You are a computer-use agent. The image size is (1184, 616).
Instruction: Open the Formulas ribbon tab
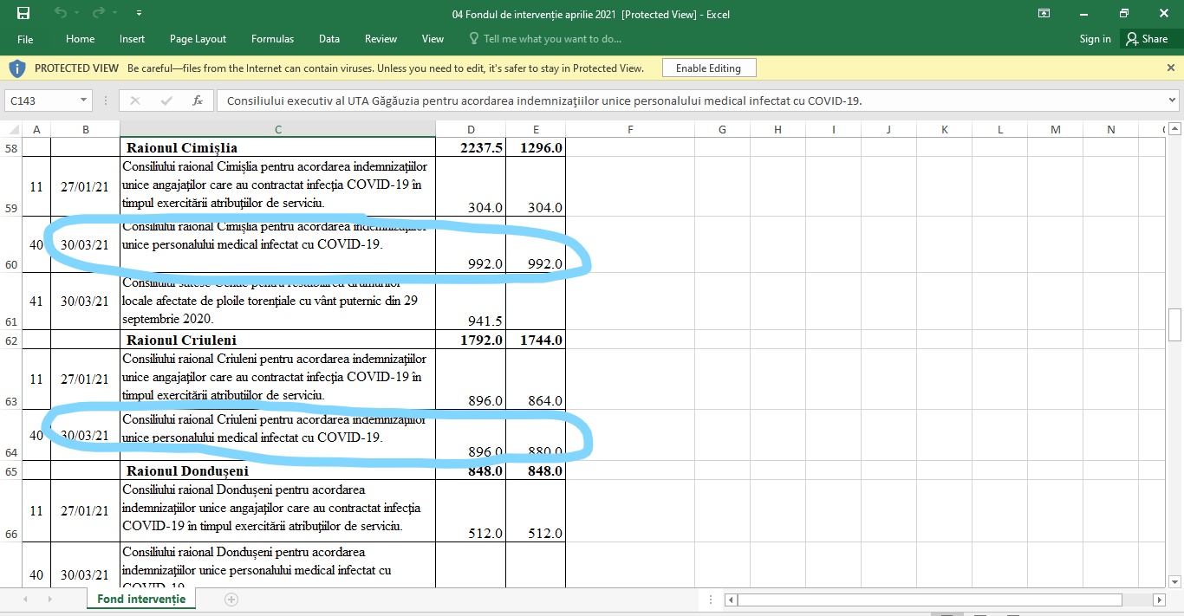(272, 39)
